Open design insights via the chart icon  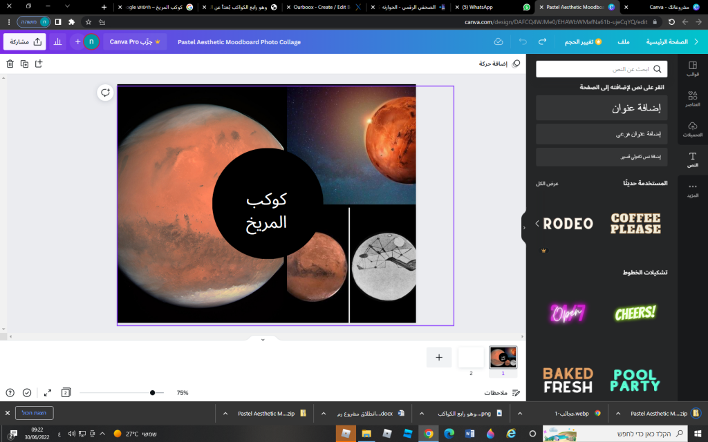pyautogui.click(x=57, y=41)
